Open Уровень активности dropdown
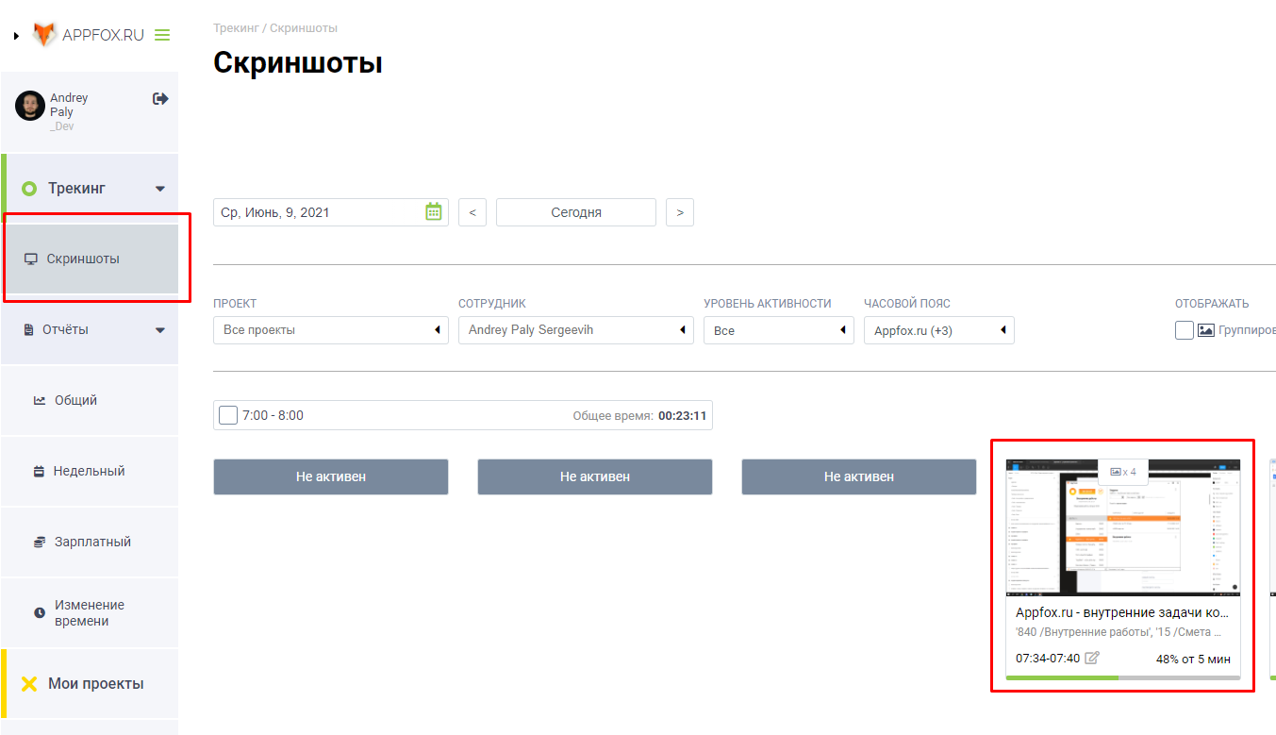1276x735 pixels. 779,330
